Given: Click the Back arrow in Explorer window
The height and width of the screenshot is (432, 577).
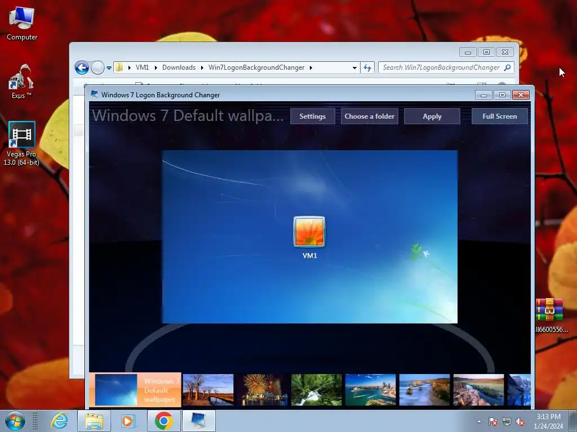Looking at the screenshot, I should (82, 67).
